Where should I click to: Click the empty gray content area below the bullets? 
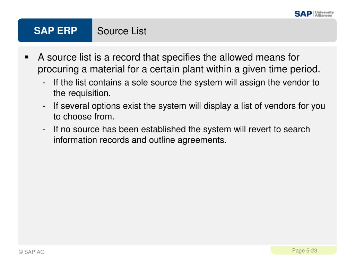pos(177,195)
